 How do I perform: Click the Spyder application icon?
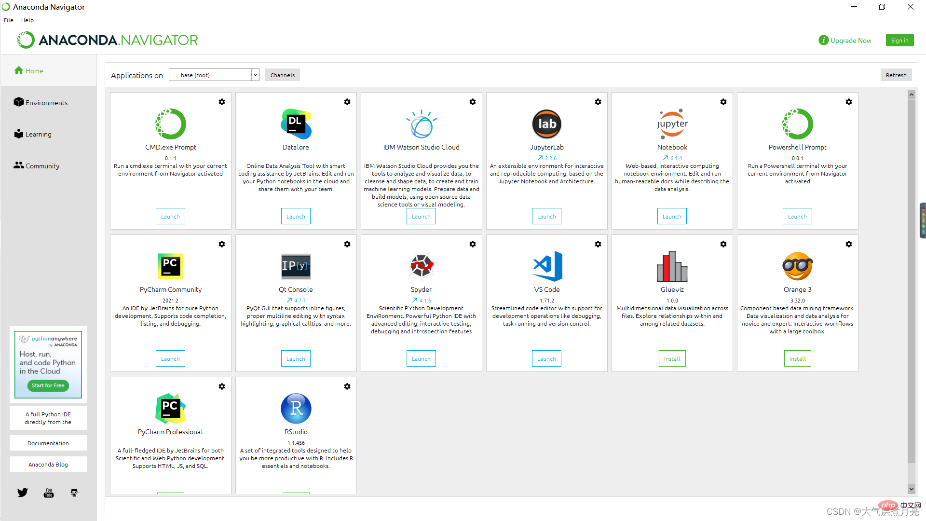pos(421,266)
